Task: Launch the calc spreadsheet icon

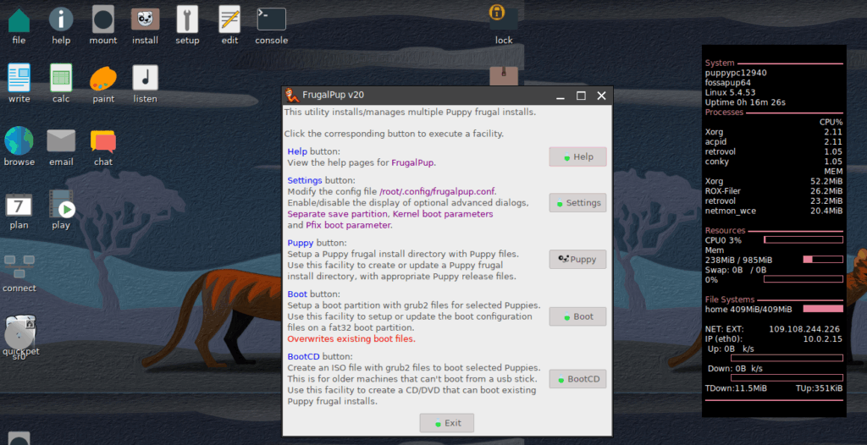Action: pos(61,77)
